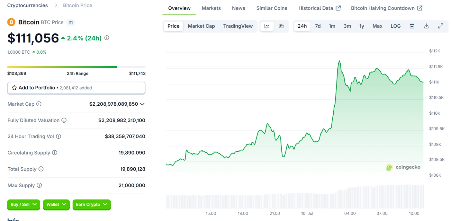Viewport: 451px width, 221px height.
Task: Click the $2,208,982,310,100 valuation value
Action: coord(122,120)
